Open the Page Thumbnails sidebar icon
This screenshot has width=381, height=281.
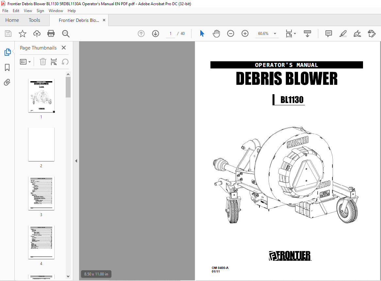point(8,52)
